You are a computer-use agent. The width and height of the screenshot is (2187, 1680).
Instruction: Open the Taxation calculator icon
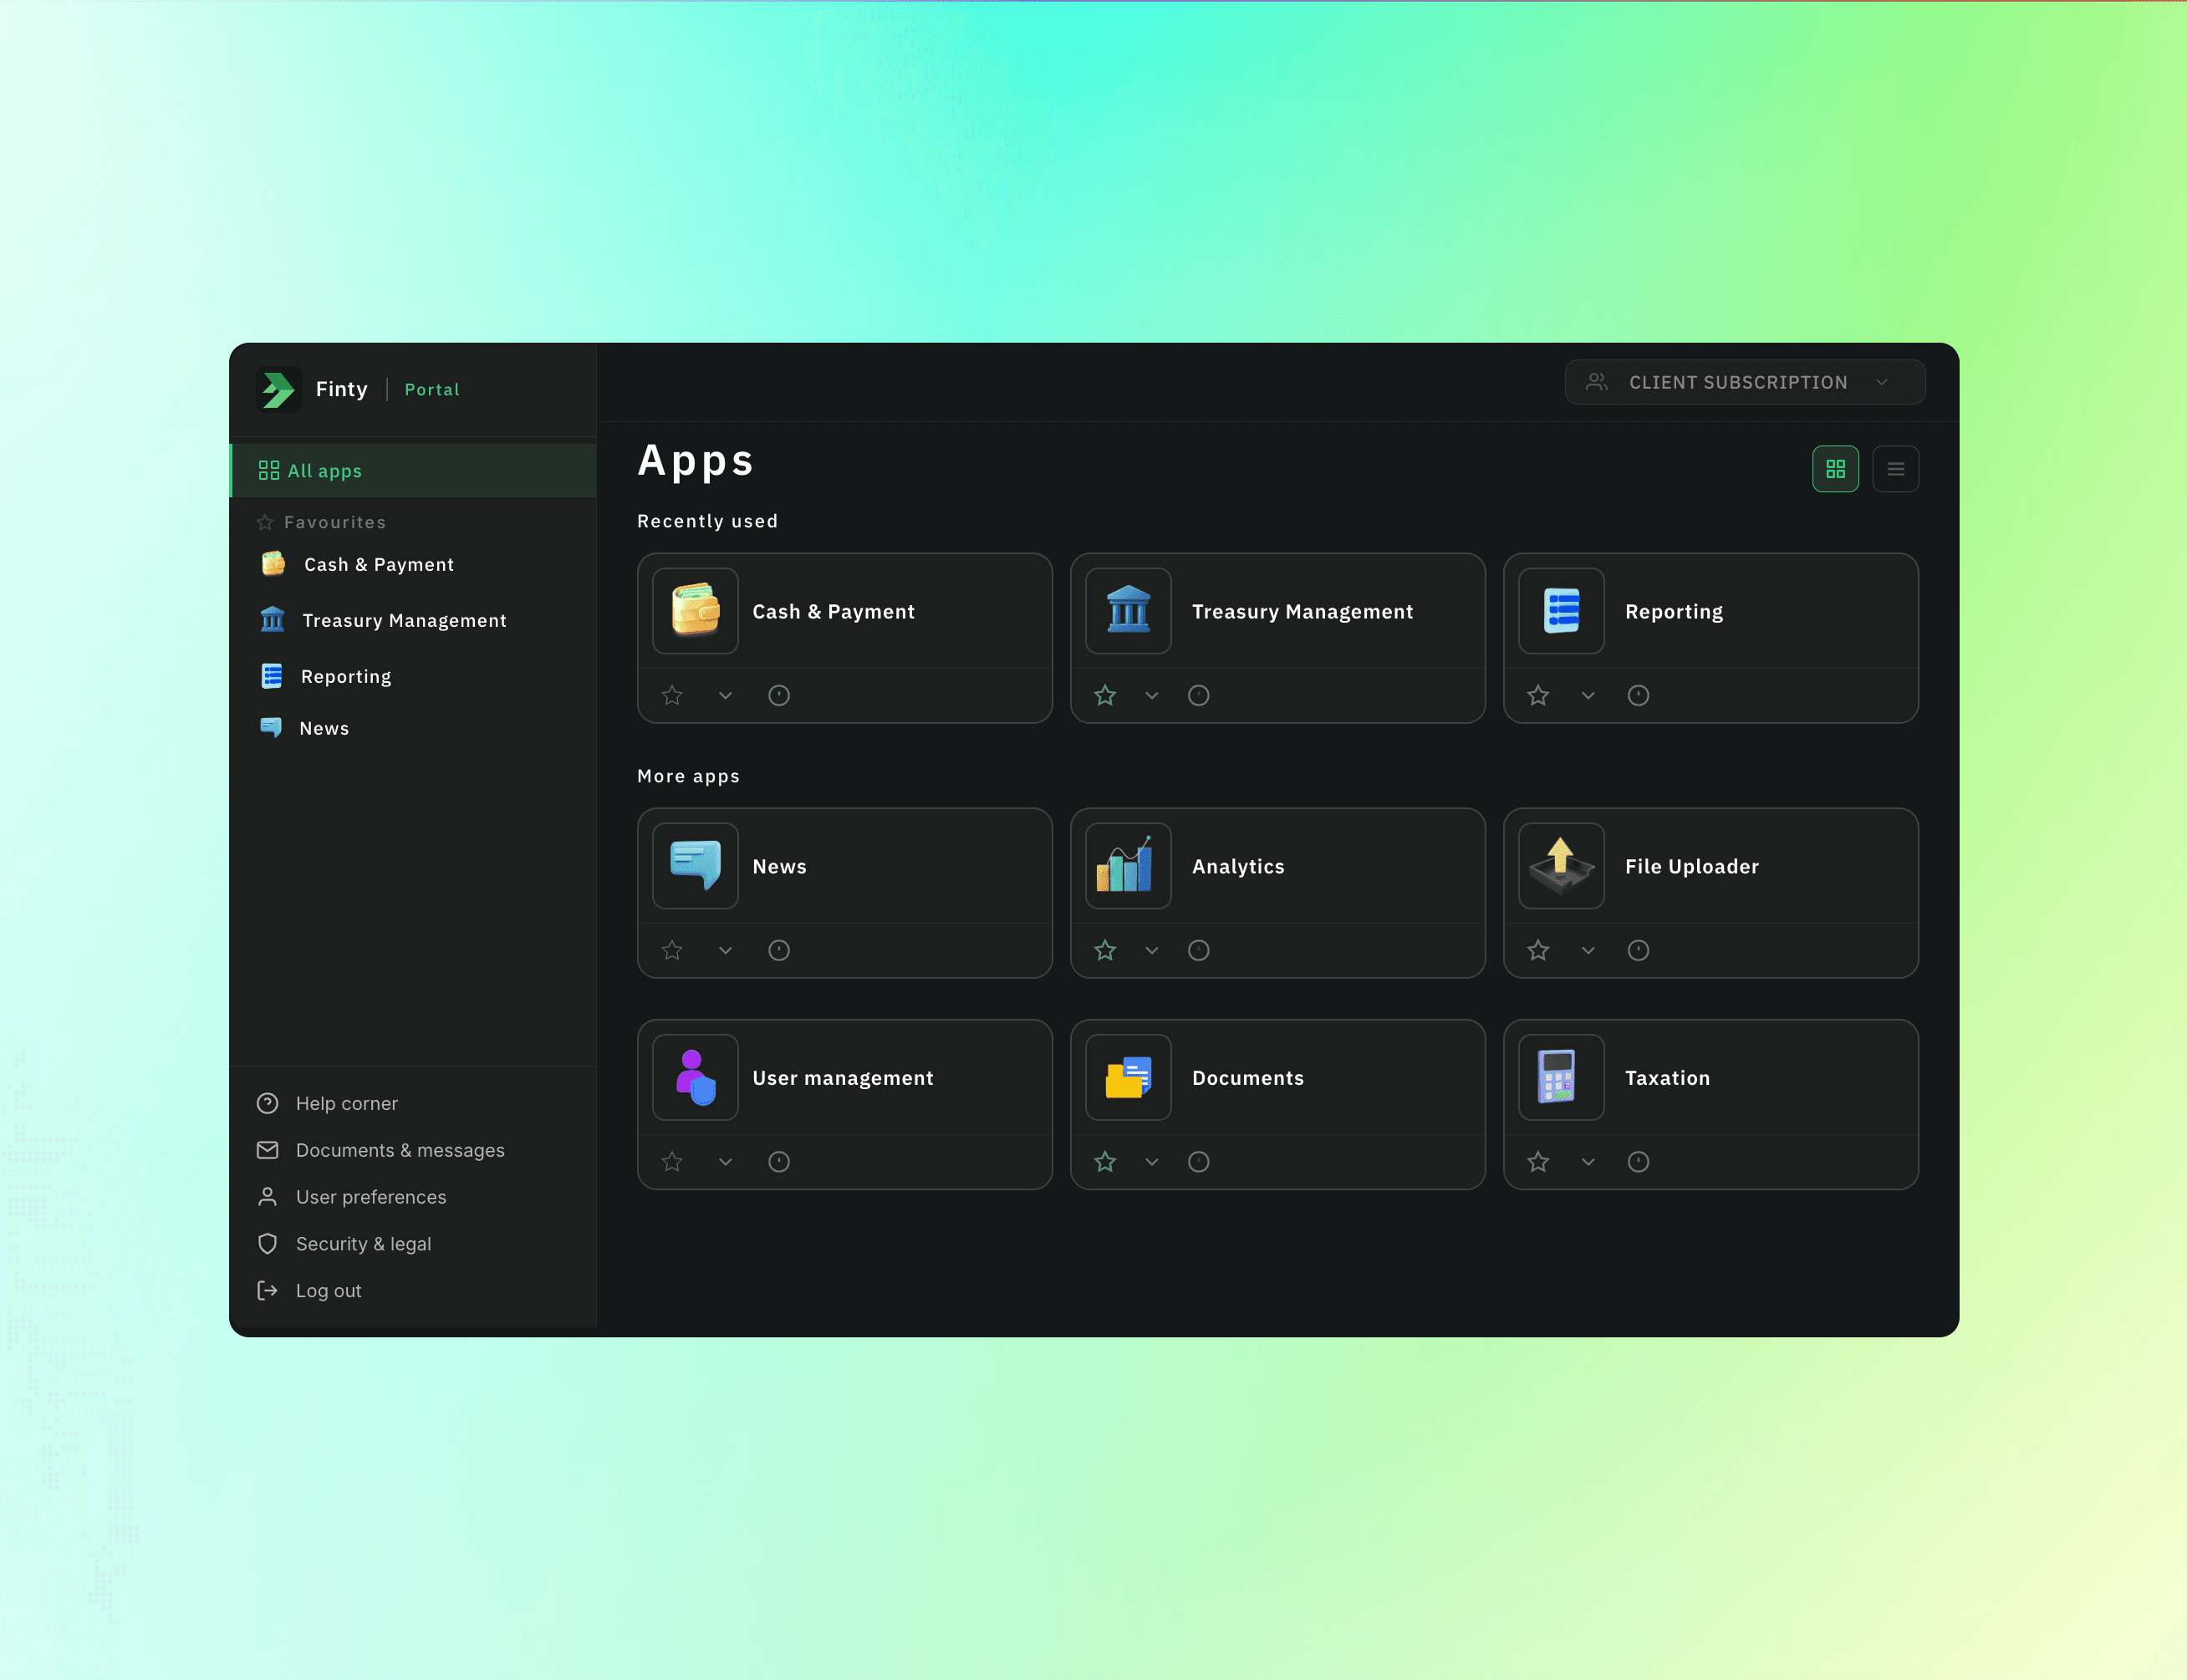tap(1561, 1077)
